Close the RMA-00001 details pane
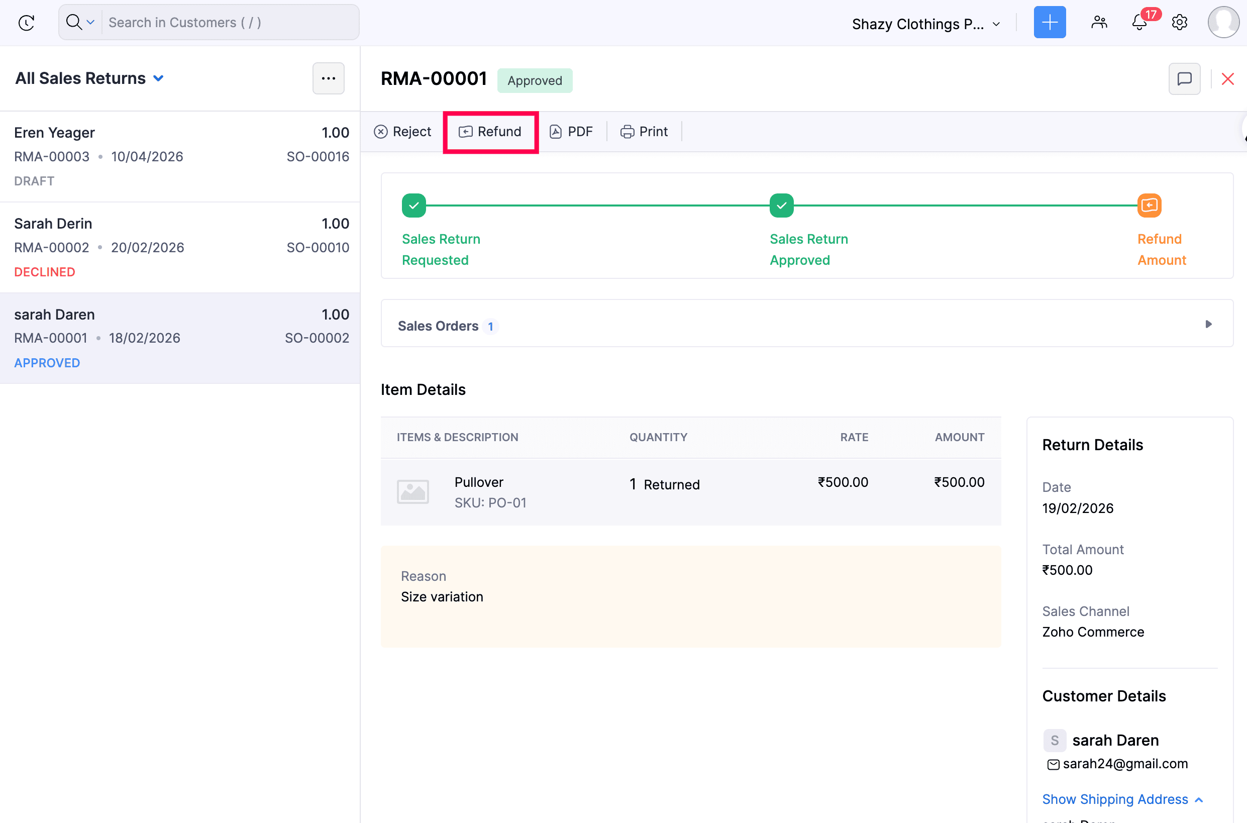The image size is (1247, 823). pos(1227,79)
